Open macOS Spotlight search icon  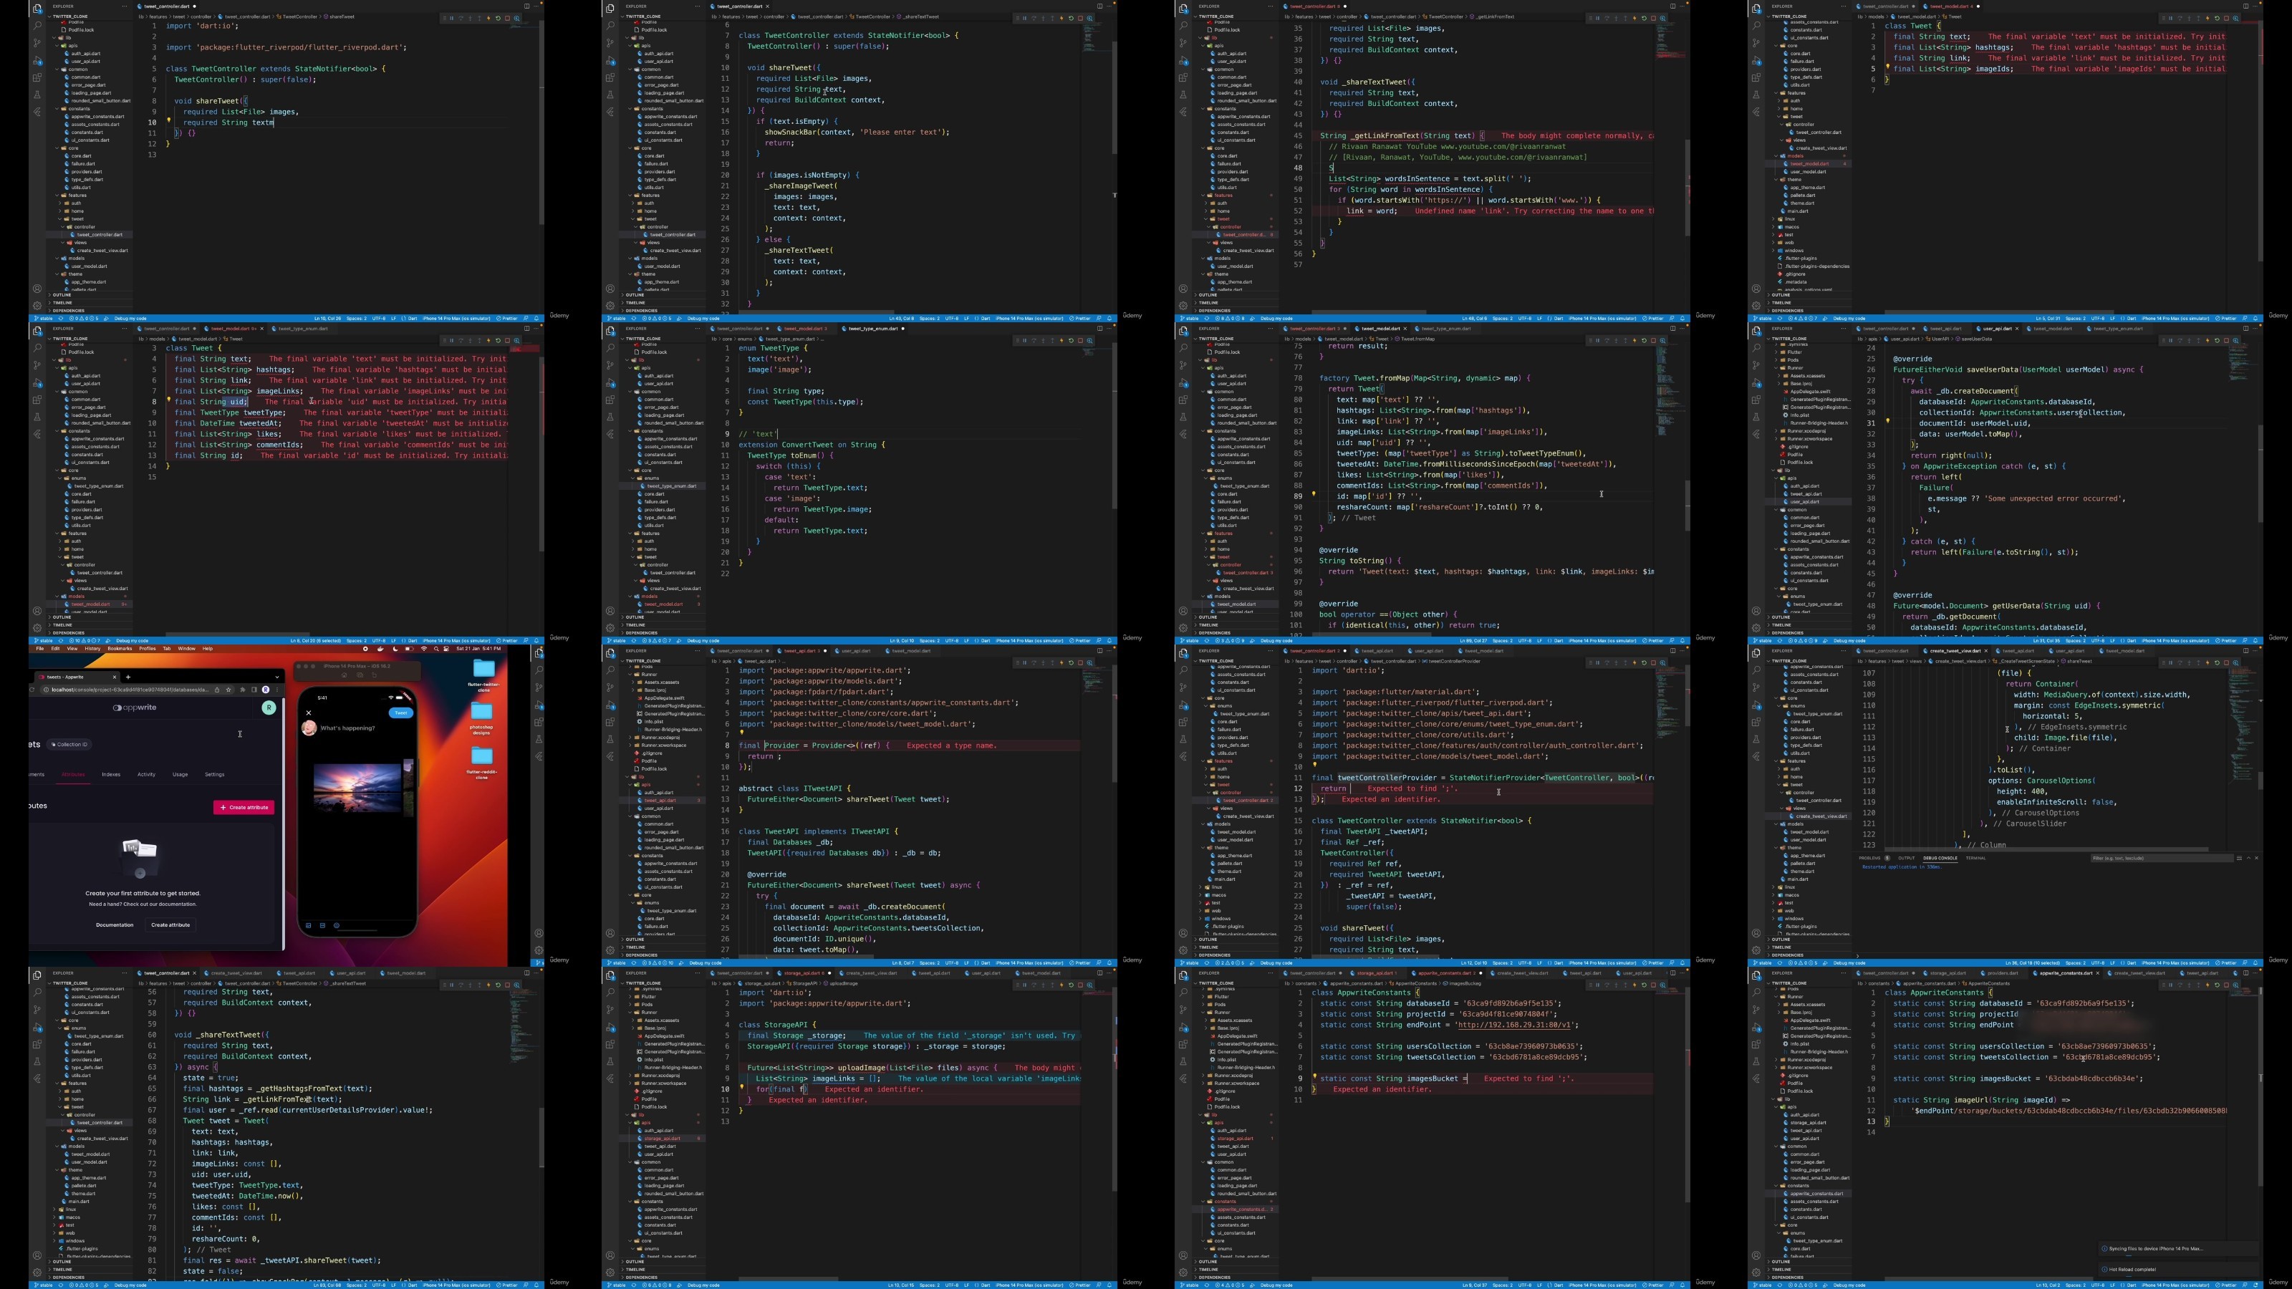pyautogui.click(x=436, y=649)
